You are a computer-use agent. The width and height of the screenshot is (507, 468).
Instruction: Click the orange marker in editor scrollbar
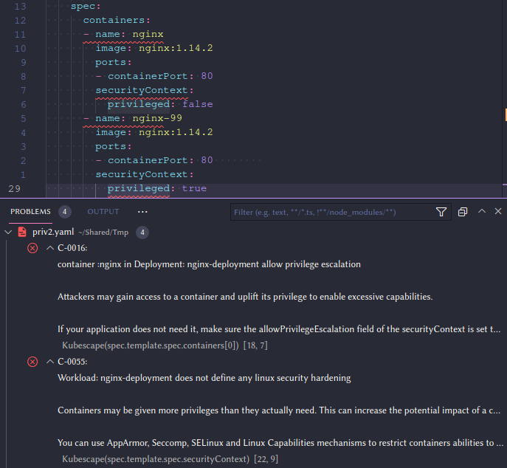(506, 114)
